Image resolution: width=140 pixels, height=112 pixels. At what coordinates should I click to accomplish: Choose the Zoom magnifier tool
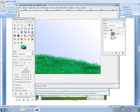(25, 29)
